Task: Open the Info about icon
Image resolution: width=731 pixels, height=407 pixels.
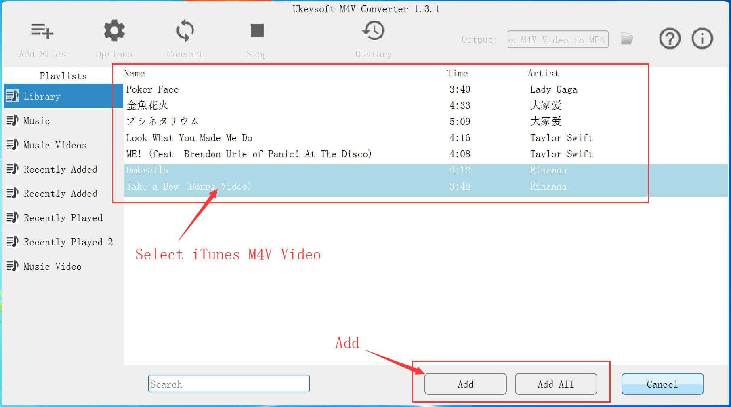Action: tap(702, 39)
